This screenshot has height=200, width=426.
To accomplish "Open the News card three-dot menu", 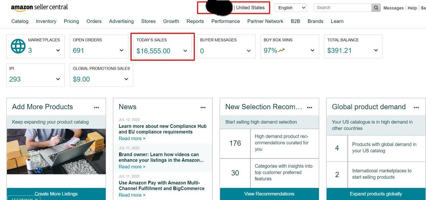I will tap(203, 107).
